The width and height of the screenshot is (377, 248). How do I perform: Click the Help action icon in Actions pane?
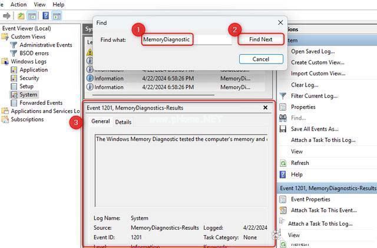[x=283, y=174]
